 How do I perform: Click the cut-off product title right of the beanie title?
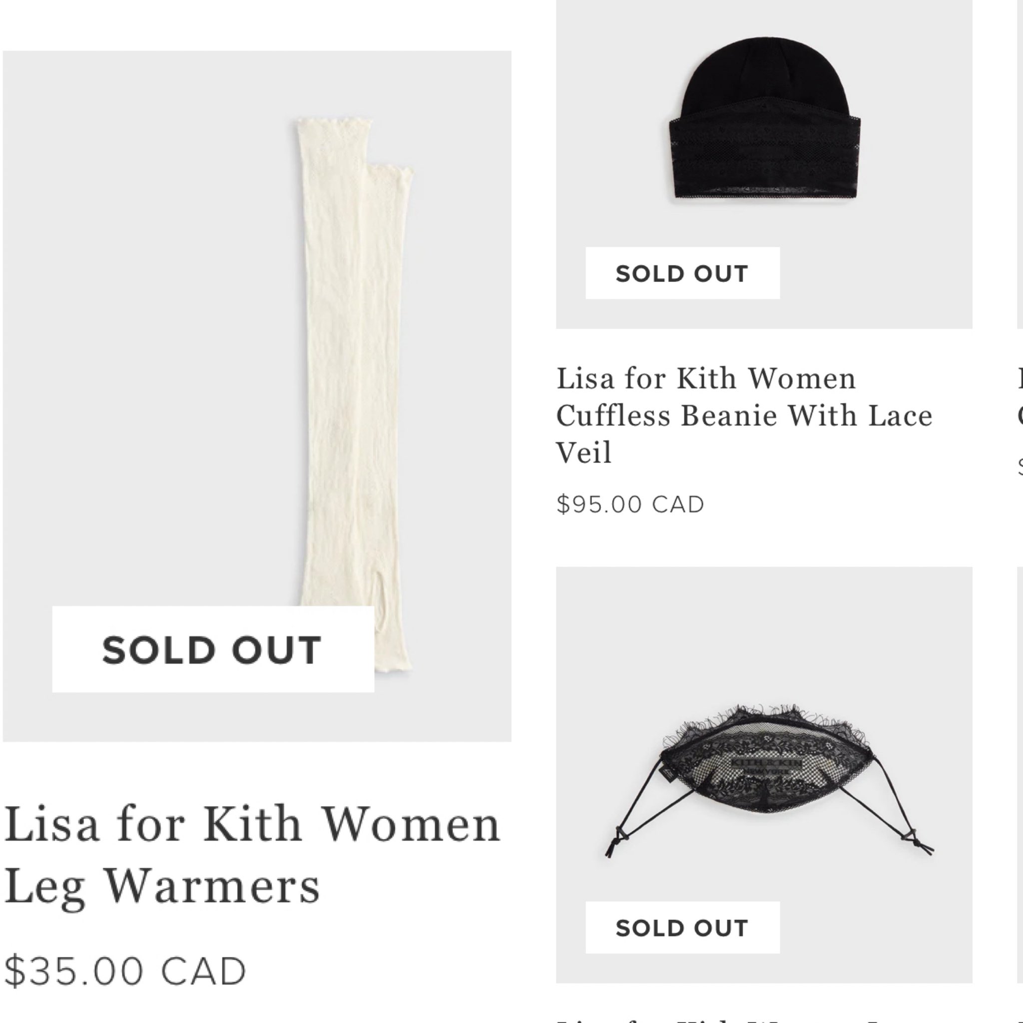[x=1020, y=397]
